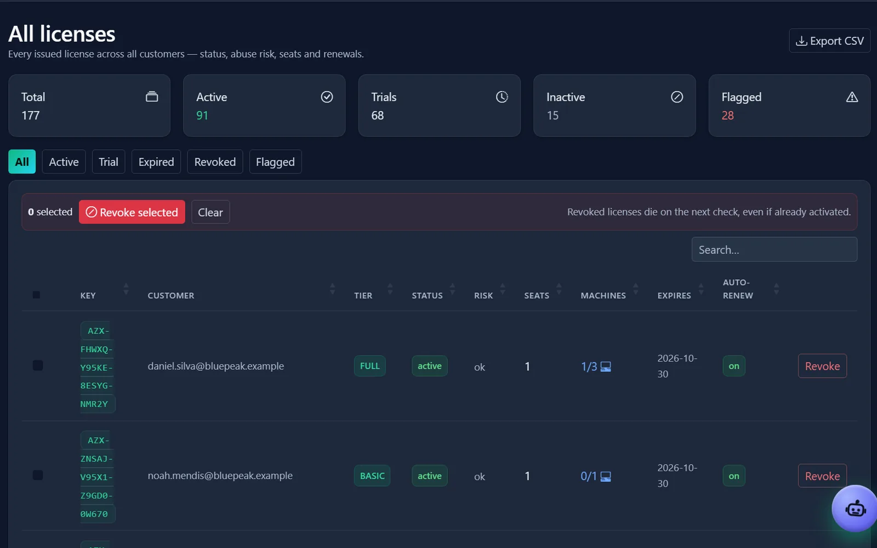Click the Revoke selected button
This screenshot has height=548, width=877.
point(132,212)
